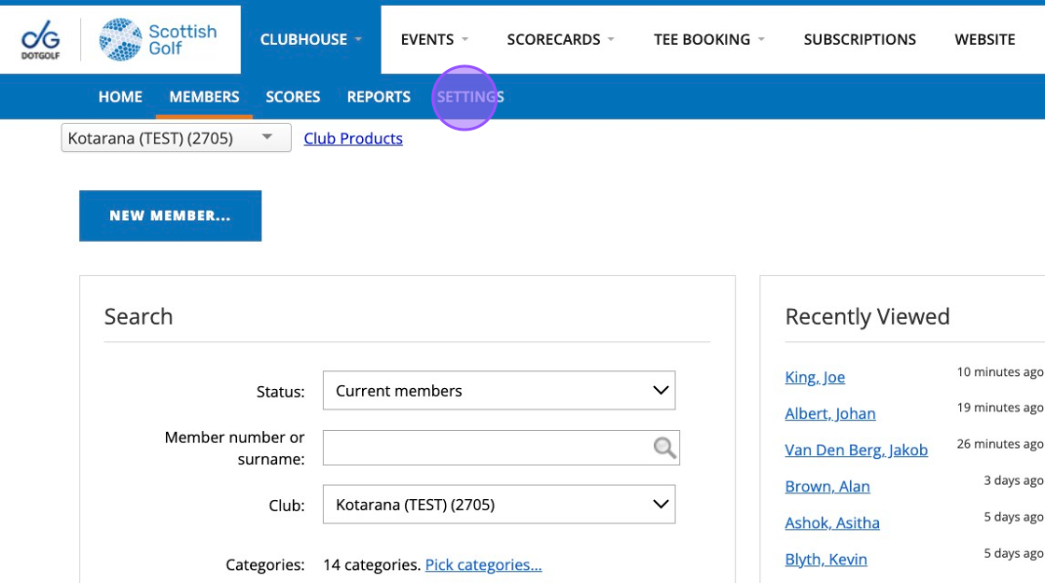Click the '14 categories.' text
1045x583 pixels.
[x=372, y=564]
